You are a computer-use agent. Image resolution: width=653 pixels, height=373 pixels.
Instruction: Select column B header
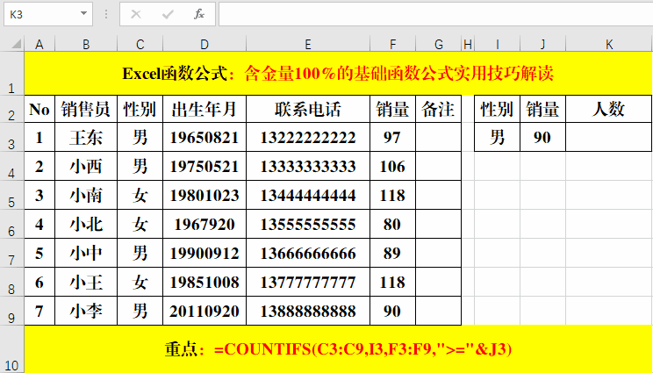pyautogui.click(x=86, y=44)
